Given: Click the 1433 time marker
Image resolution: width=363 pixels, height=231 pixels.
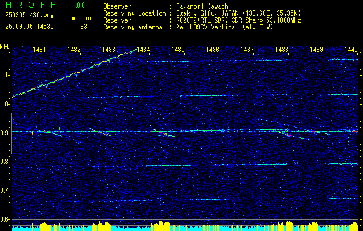Looking at the screenshot, I should tap(108, 49).
